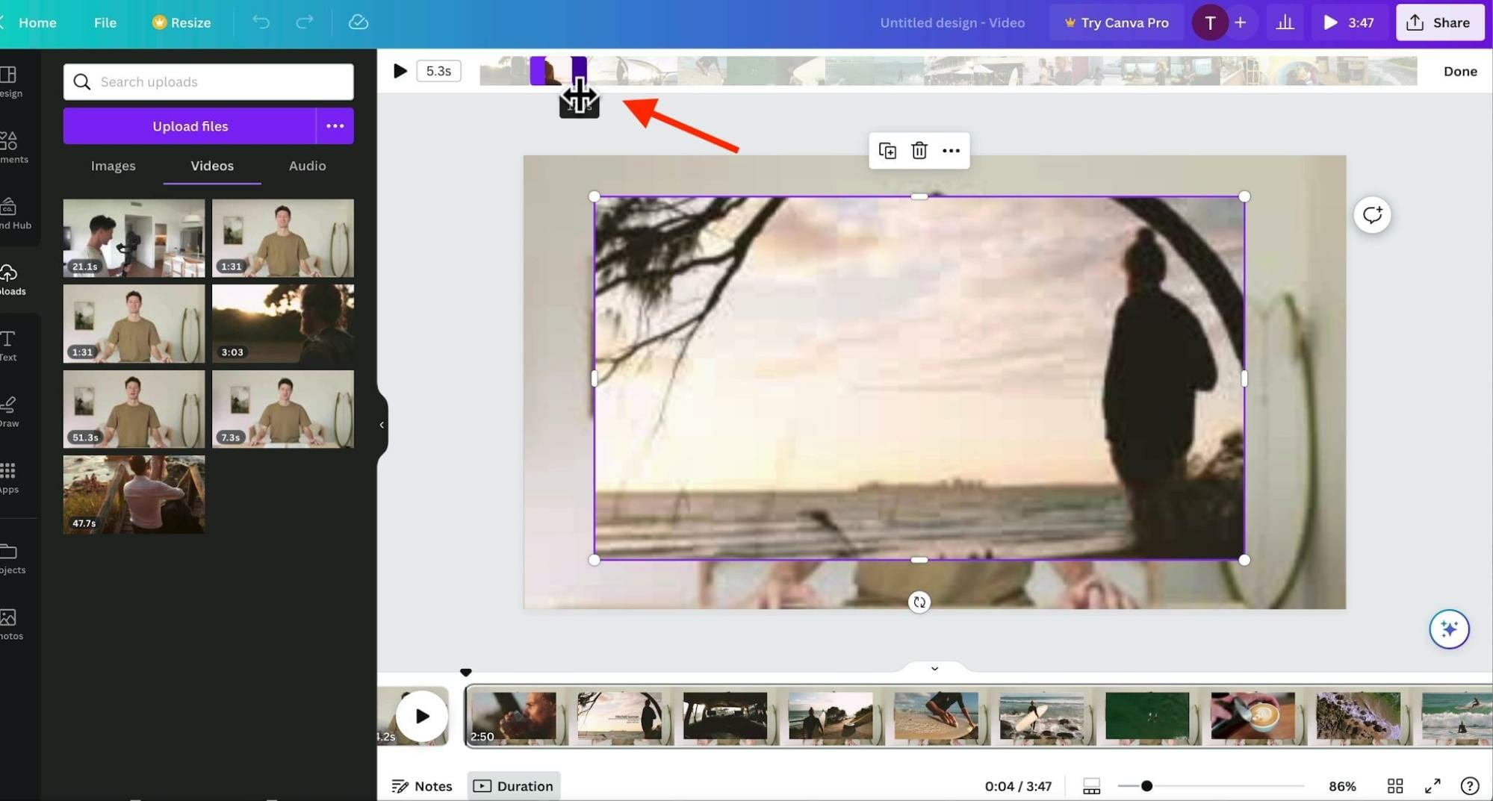Collapse the uploads side panel
This screenshot has width=1493, height=801.
click(x=382, y=426)
